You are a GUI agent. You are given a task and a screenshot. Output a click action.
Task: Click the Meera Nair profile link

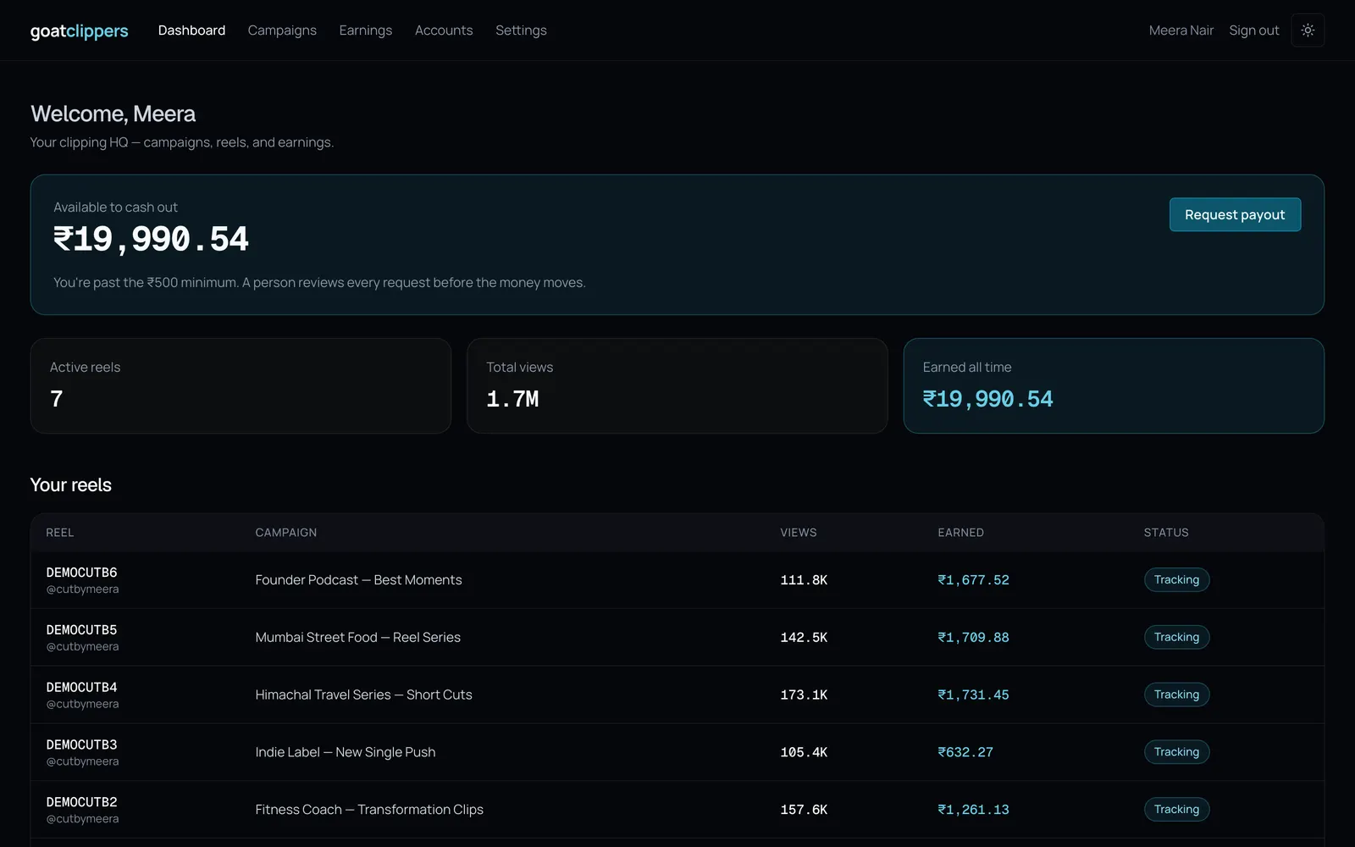[1181, 30]
